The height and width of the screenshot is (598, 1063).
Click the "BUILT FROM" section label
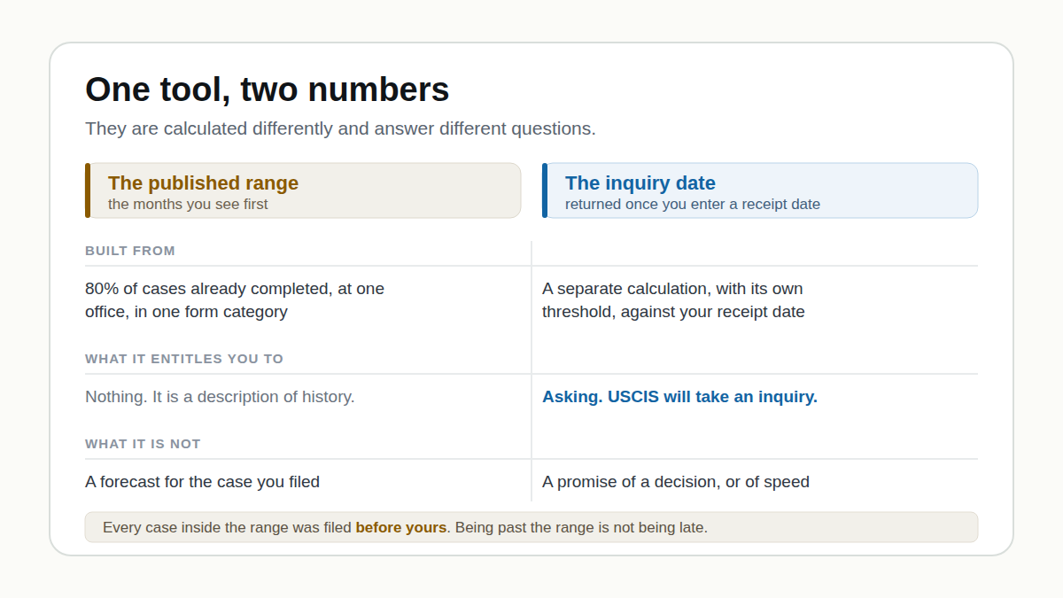pyautogui.click(x=130, y=251)
